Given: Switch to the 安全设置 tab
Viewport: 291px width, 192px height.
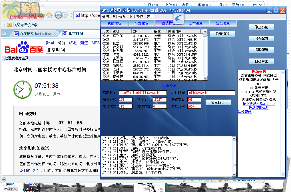Looking at the screenshot, I should pos(223,23).
